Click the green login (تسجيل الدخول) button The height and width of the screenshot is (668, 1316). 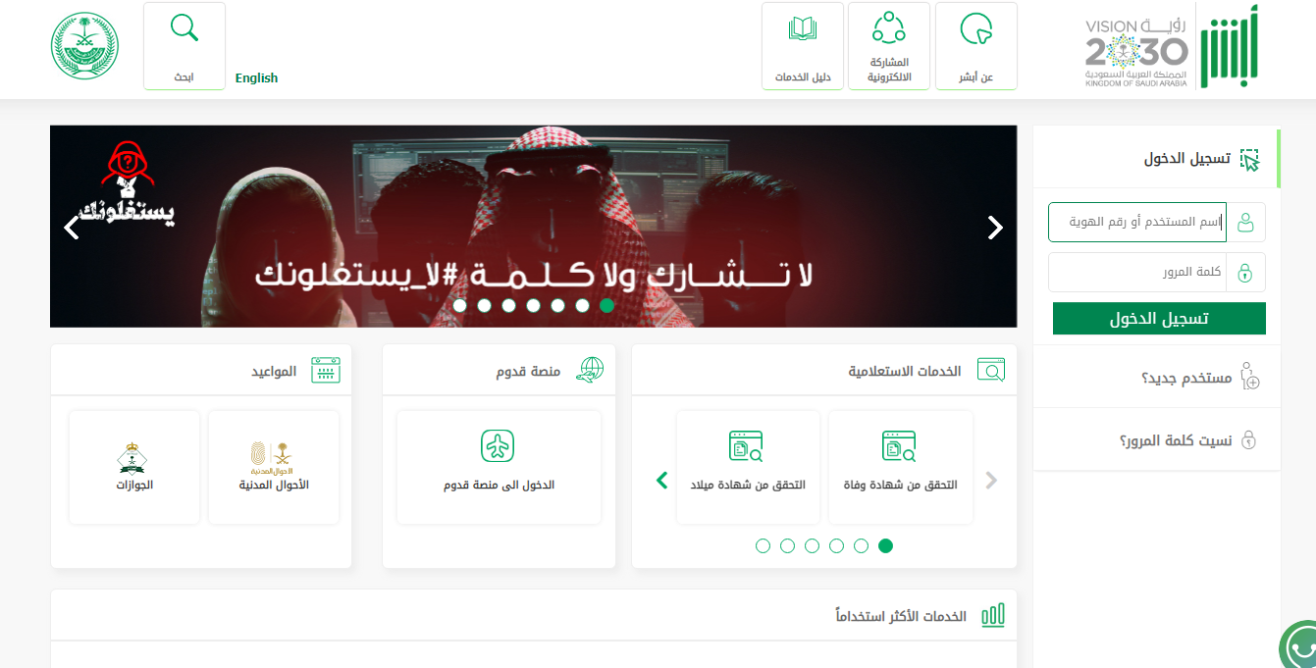(1159, 319)
